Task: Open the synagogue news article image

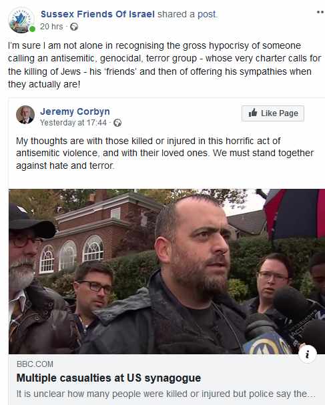Action: point(167,272)
